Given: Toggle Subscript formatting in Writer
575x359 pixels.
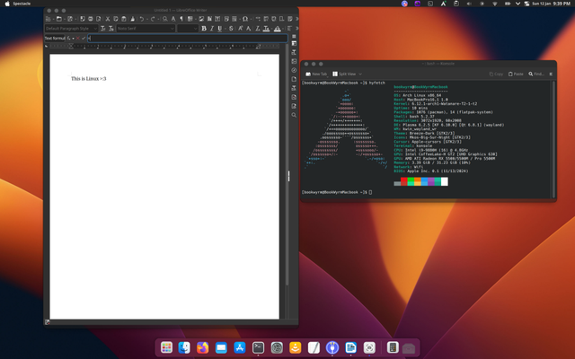Looking at the screenshot, I should pyautogui.click(x=249, y=28).
